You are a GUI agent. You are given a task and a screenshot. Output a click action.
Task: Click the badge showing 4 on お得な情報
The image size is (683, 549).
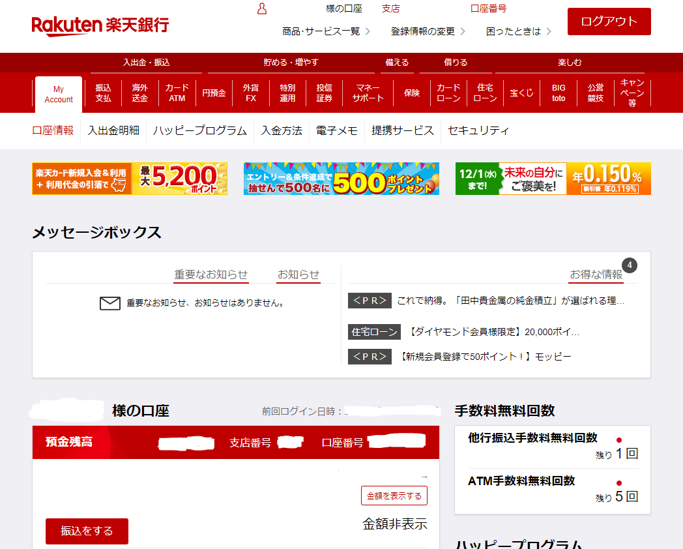tap(630, 265)
